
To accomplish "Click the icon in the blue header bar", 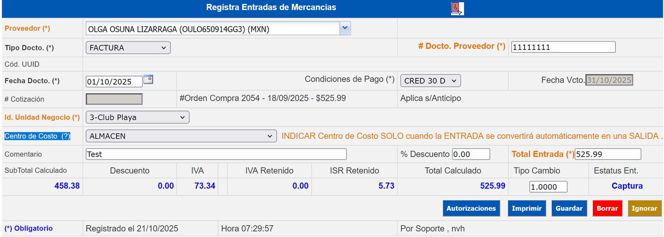I will [457, 8].
